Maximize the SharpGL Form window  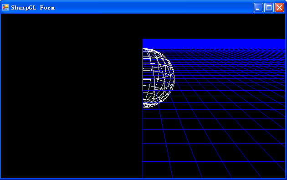(x=269, y=7)
